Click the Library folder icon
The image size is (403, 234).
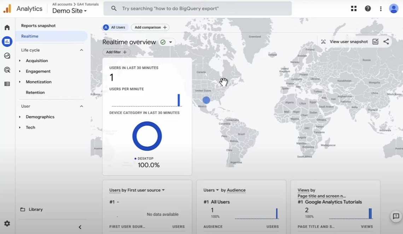[23, 209]
